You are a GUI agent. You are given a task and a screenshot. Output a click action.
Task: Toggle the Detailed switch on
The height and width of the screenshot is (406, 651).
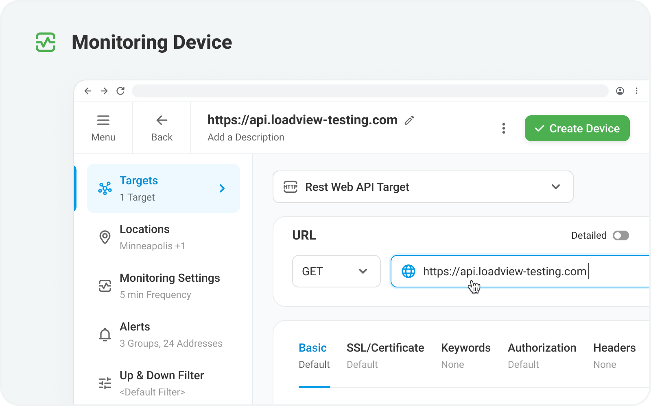click(x=621, y=235)
